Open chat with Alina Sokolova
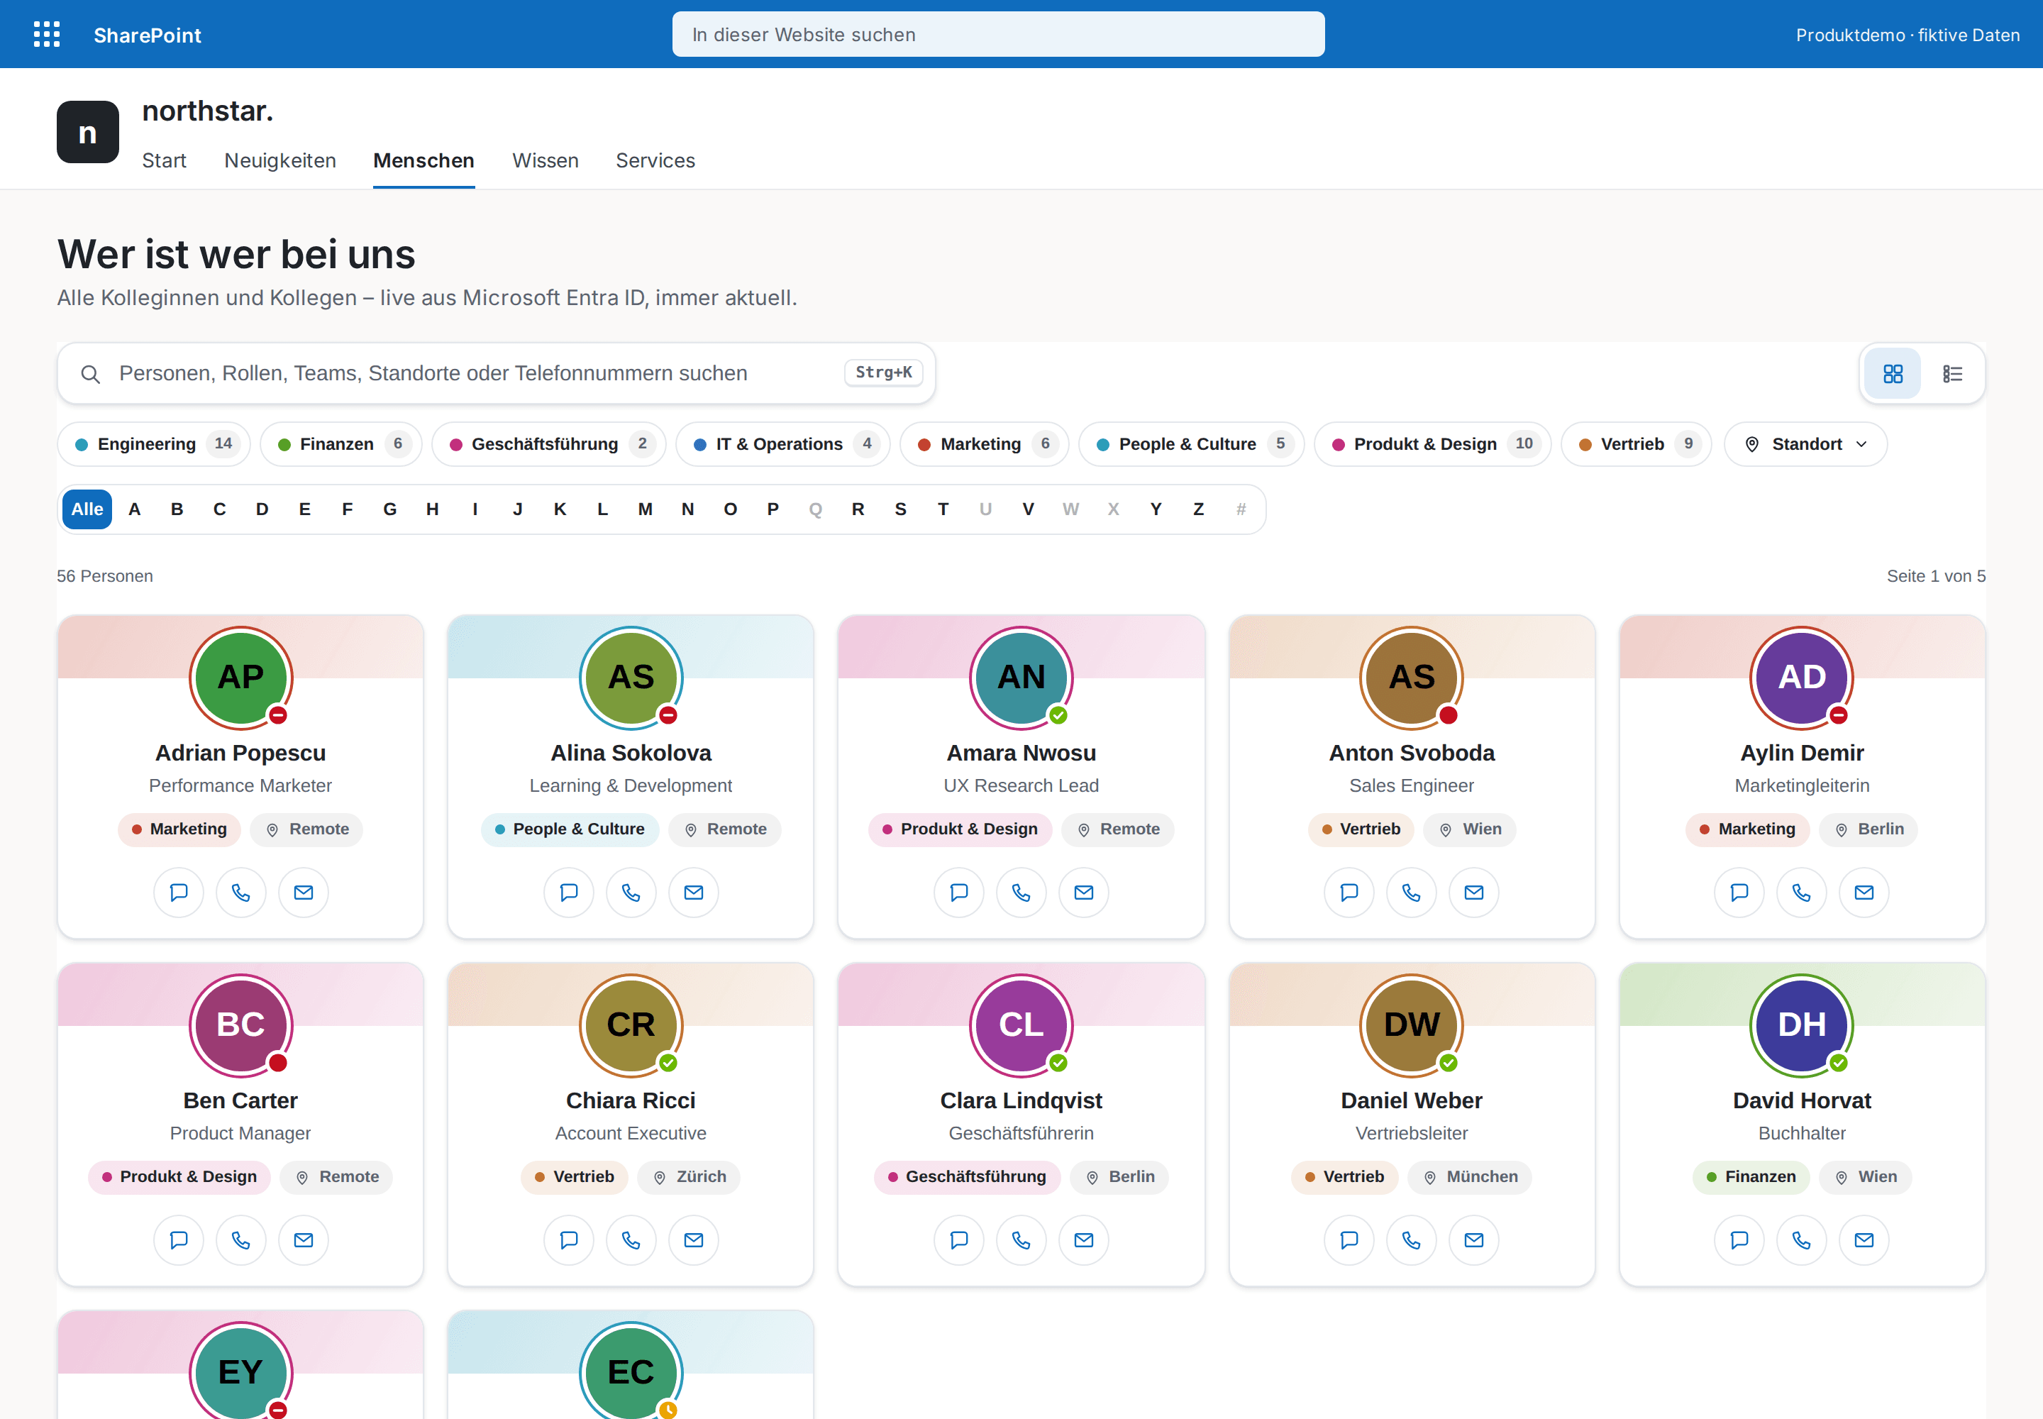Viewport: 2043px width, 1419px height. 569,892
